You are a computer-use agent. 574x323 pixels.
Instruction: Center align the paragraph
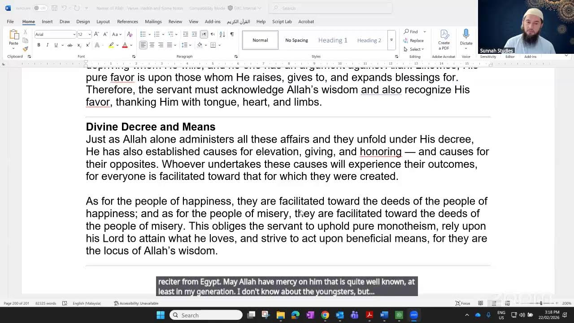[x=152, y=45]
